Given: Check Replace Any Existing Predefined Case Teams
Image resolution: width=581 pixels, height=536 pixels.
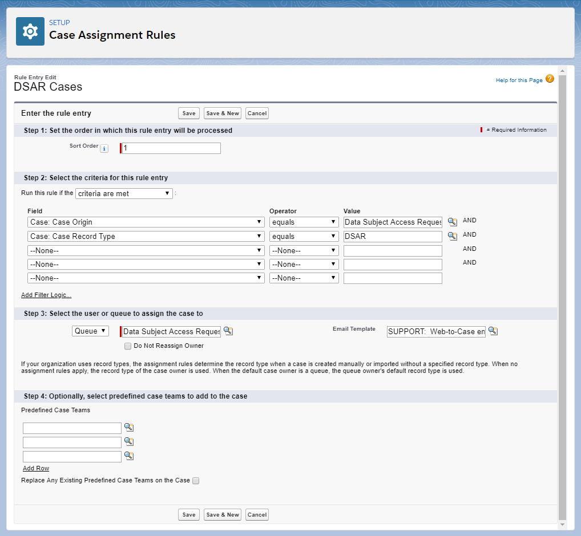Looking at the screenshot, I should (196, 481).
